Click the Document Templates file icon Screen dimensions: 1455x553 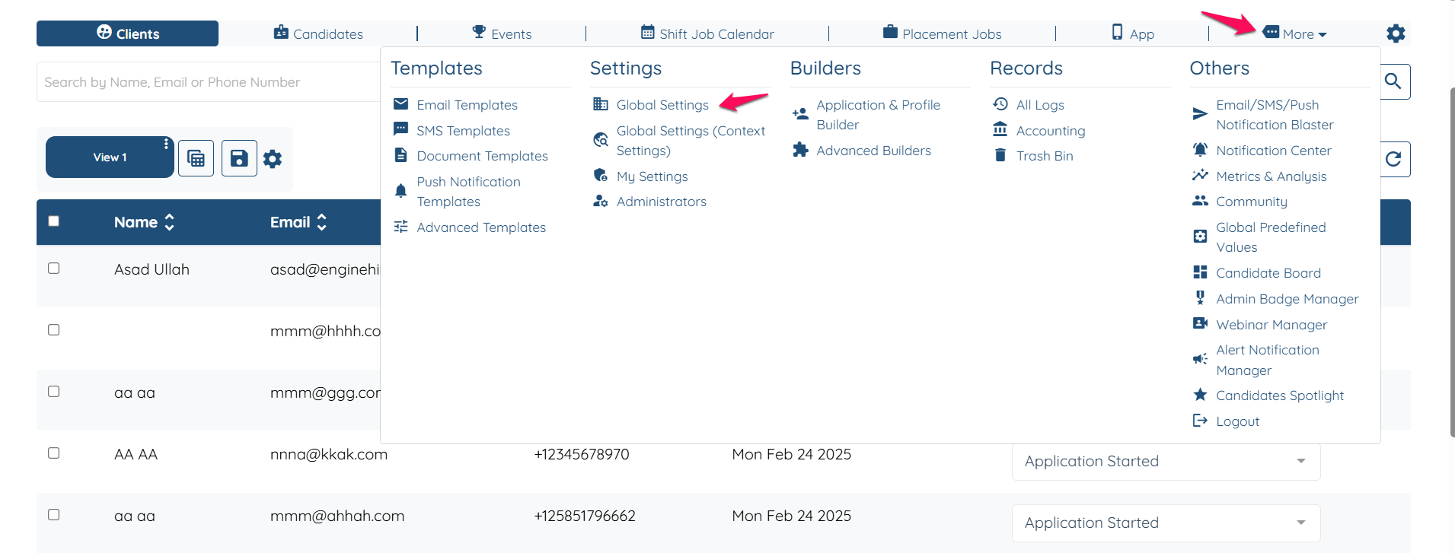point(400,155)
